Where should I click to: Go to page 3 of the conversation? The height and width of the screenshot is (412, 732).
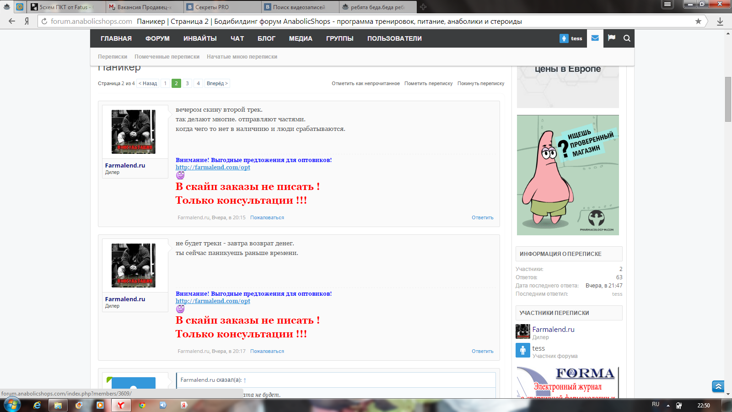187,83
